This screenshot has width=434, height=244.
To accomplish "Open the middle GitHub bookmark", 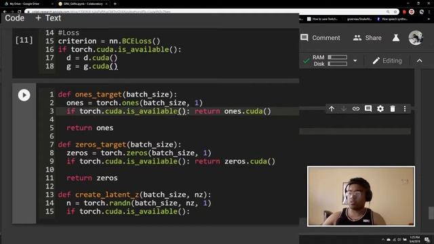I will coord(359,19).
